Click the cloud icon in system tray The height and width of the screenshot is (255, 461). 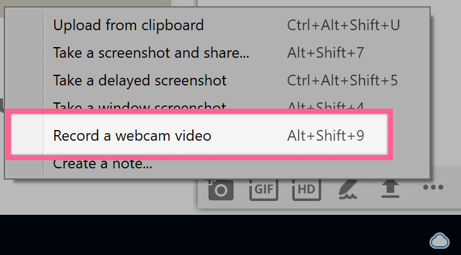tap(438, 241)
